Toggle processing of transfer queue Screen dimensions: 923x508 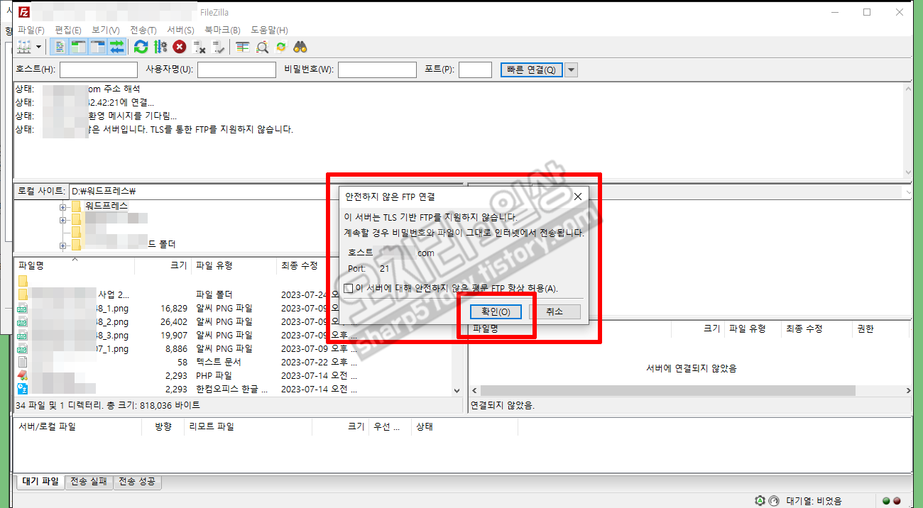tap(160, 47)
